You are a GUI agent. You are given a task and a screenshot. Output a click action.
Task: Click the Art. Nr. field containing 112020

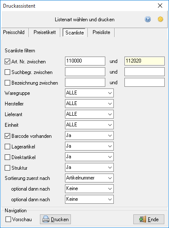pos(144,61)
